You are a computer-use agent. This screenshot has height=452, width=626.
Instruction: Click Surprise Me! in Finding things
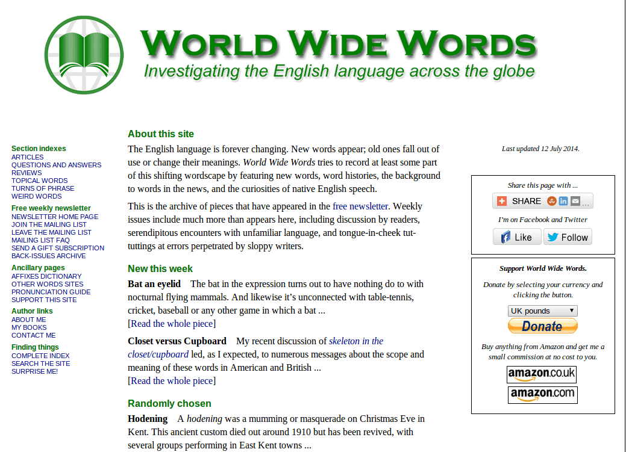click(x=34, y=371)
